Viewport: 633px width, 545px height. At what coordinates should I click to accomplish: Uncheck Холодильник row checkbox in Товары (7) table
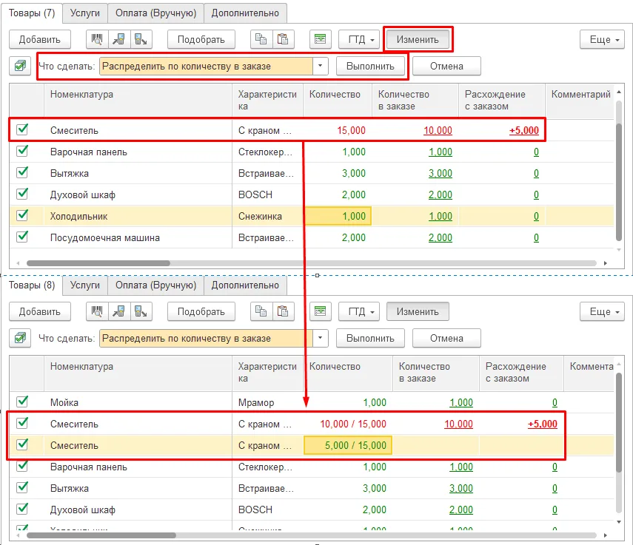[x=23, y=216]
